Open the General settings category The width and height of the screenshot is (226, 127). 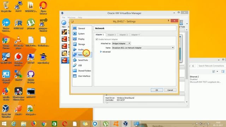(x=82, y=28)
